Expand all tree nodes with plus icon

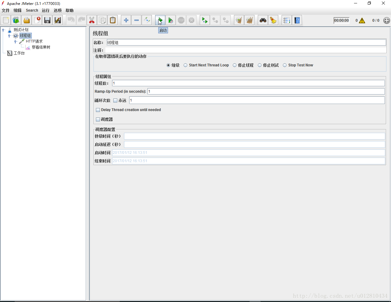coord(126,20)
